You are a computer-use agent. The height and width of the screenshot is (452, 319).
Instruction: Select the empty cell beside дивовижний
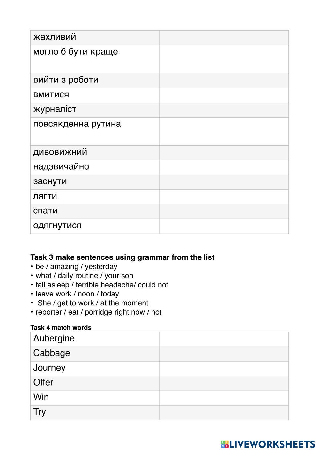[224, 153]
